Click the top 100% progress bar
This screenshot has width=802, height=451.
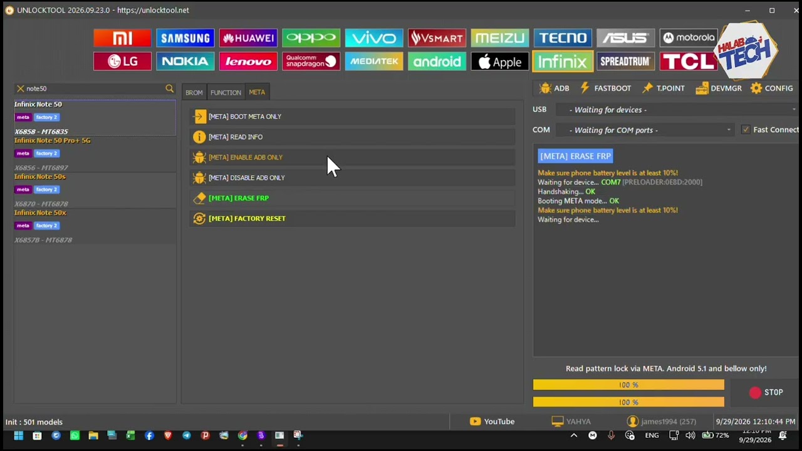point(628,385)
